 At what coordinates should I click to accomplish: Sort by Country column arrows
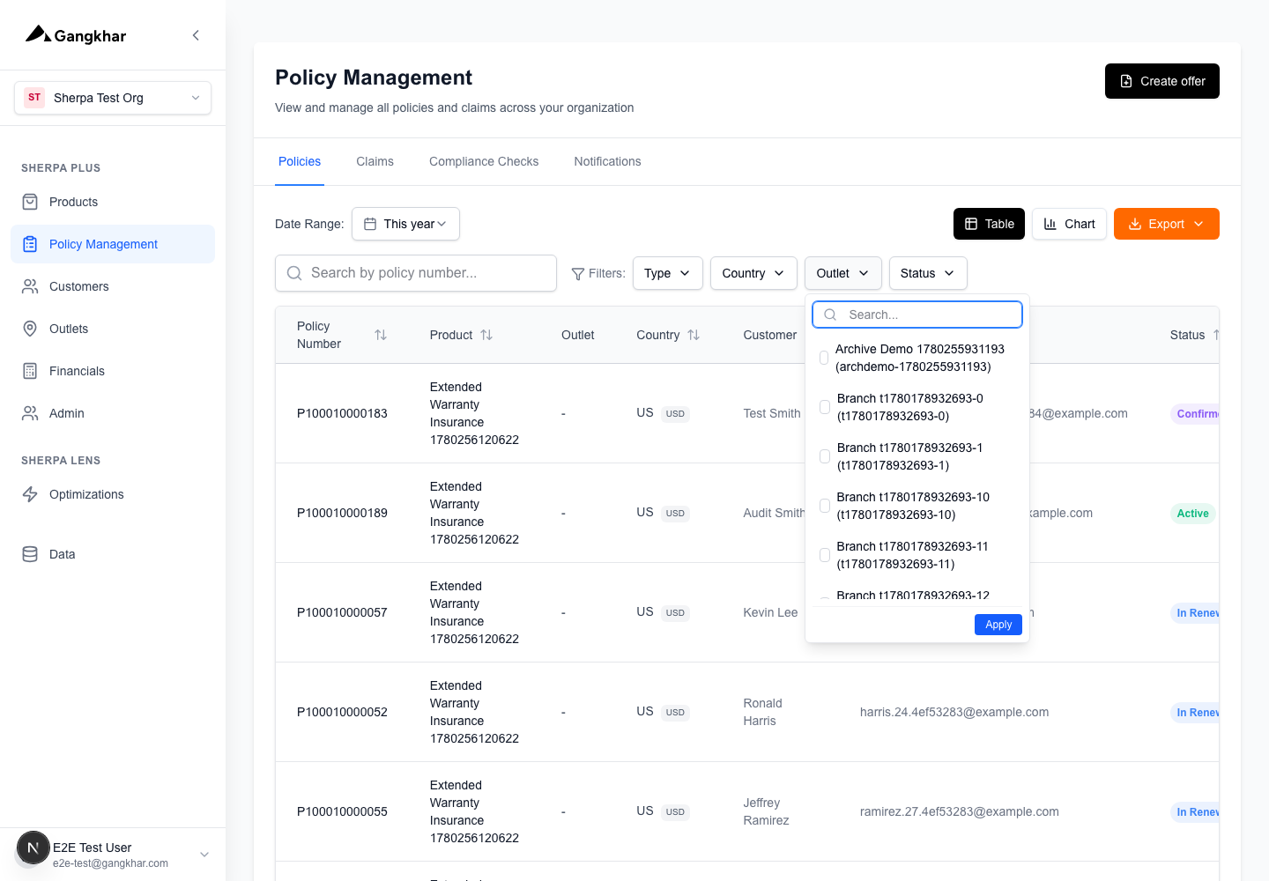pyautogui.click(x=694, y=335)
